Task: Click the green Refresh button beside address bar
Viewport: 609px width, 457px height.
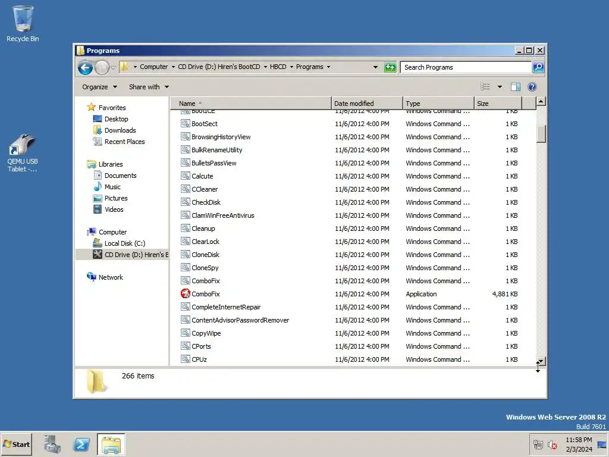Action: click(390, 67)
